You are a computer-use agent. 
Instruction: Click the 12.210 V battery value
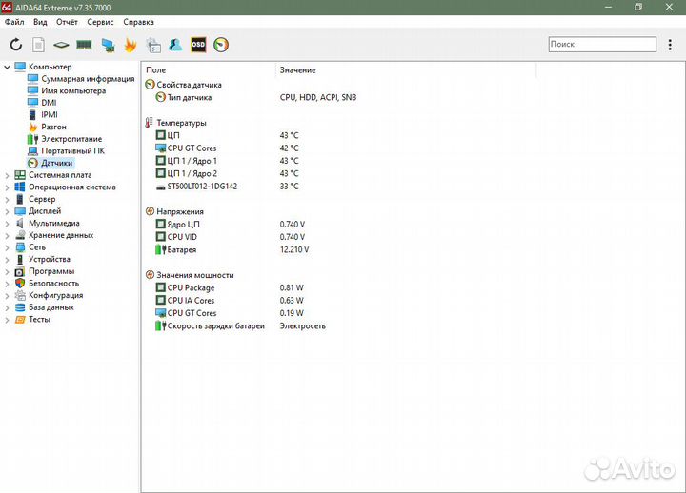(294, 250)
